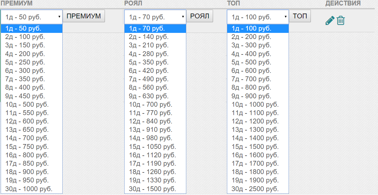The width and height of the screenshot is (378, 195).
Task: Select highlighted '1д - 70 руб.' option
Action: 155,29
